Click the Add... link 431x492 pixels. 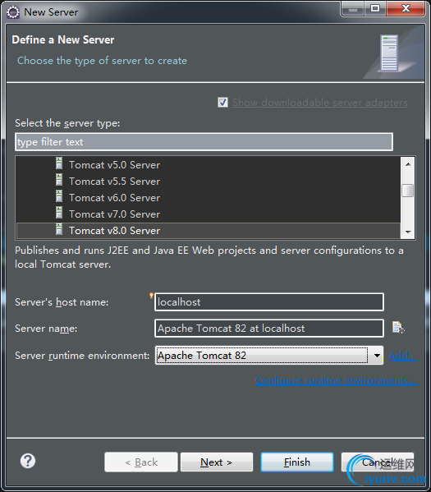402,356
